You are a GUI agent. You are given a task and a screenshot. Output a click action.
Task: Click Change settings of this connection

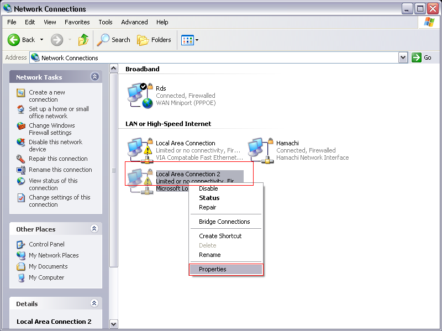(x=60, y=201)
